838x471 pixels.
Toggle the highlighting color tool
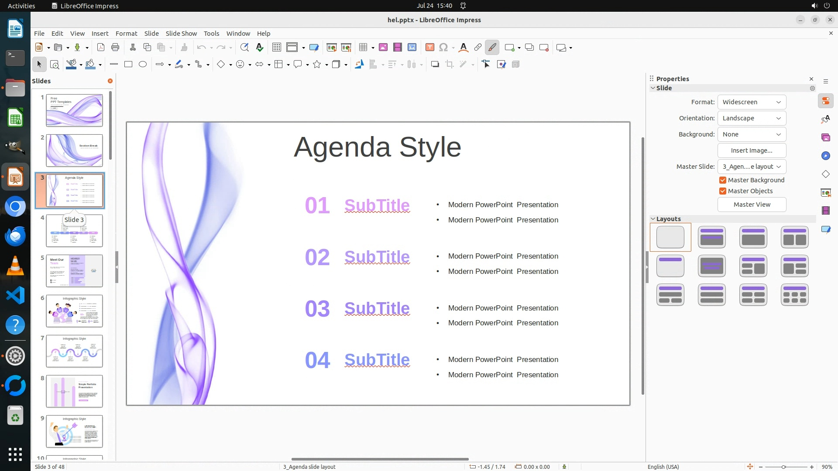coord(492,48)
